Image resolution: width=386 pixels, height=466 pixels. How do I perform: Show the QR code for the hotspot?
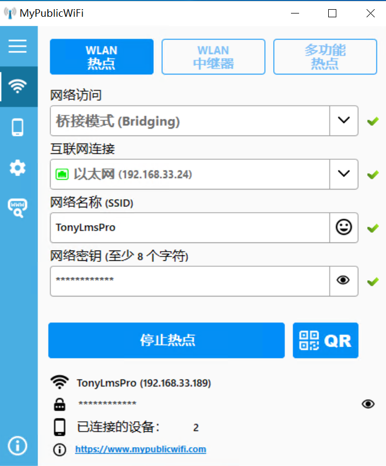click(x=326, y=340)
